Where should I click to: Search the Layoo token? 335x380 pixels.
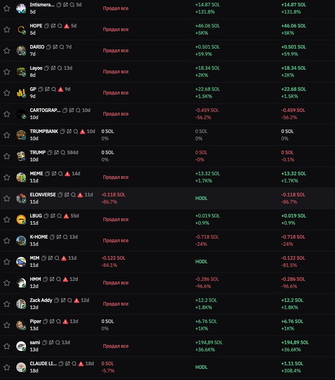click(60, 68)
